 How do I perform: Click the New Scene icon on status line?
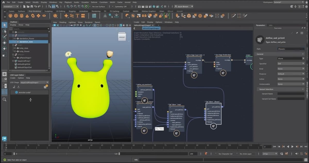24,6
